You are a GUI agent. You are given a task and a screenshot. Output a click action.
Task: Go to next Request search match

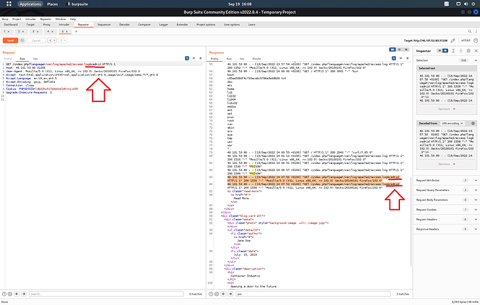[24, 294]
